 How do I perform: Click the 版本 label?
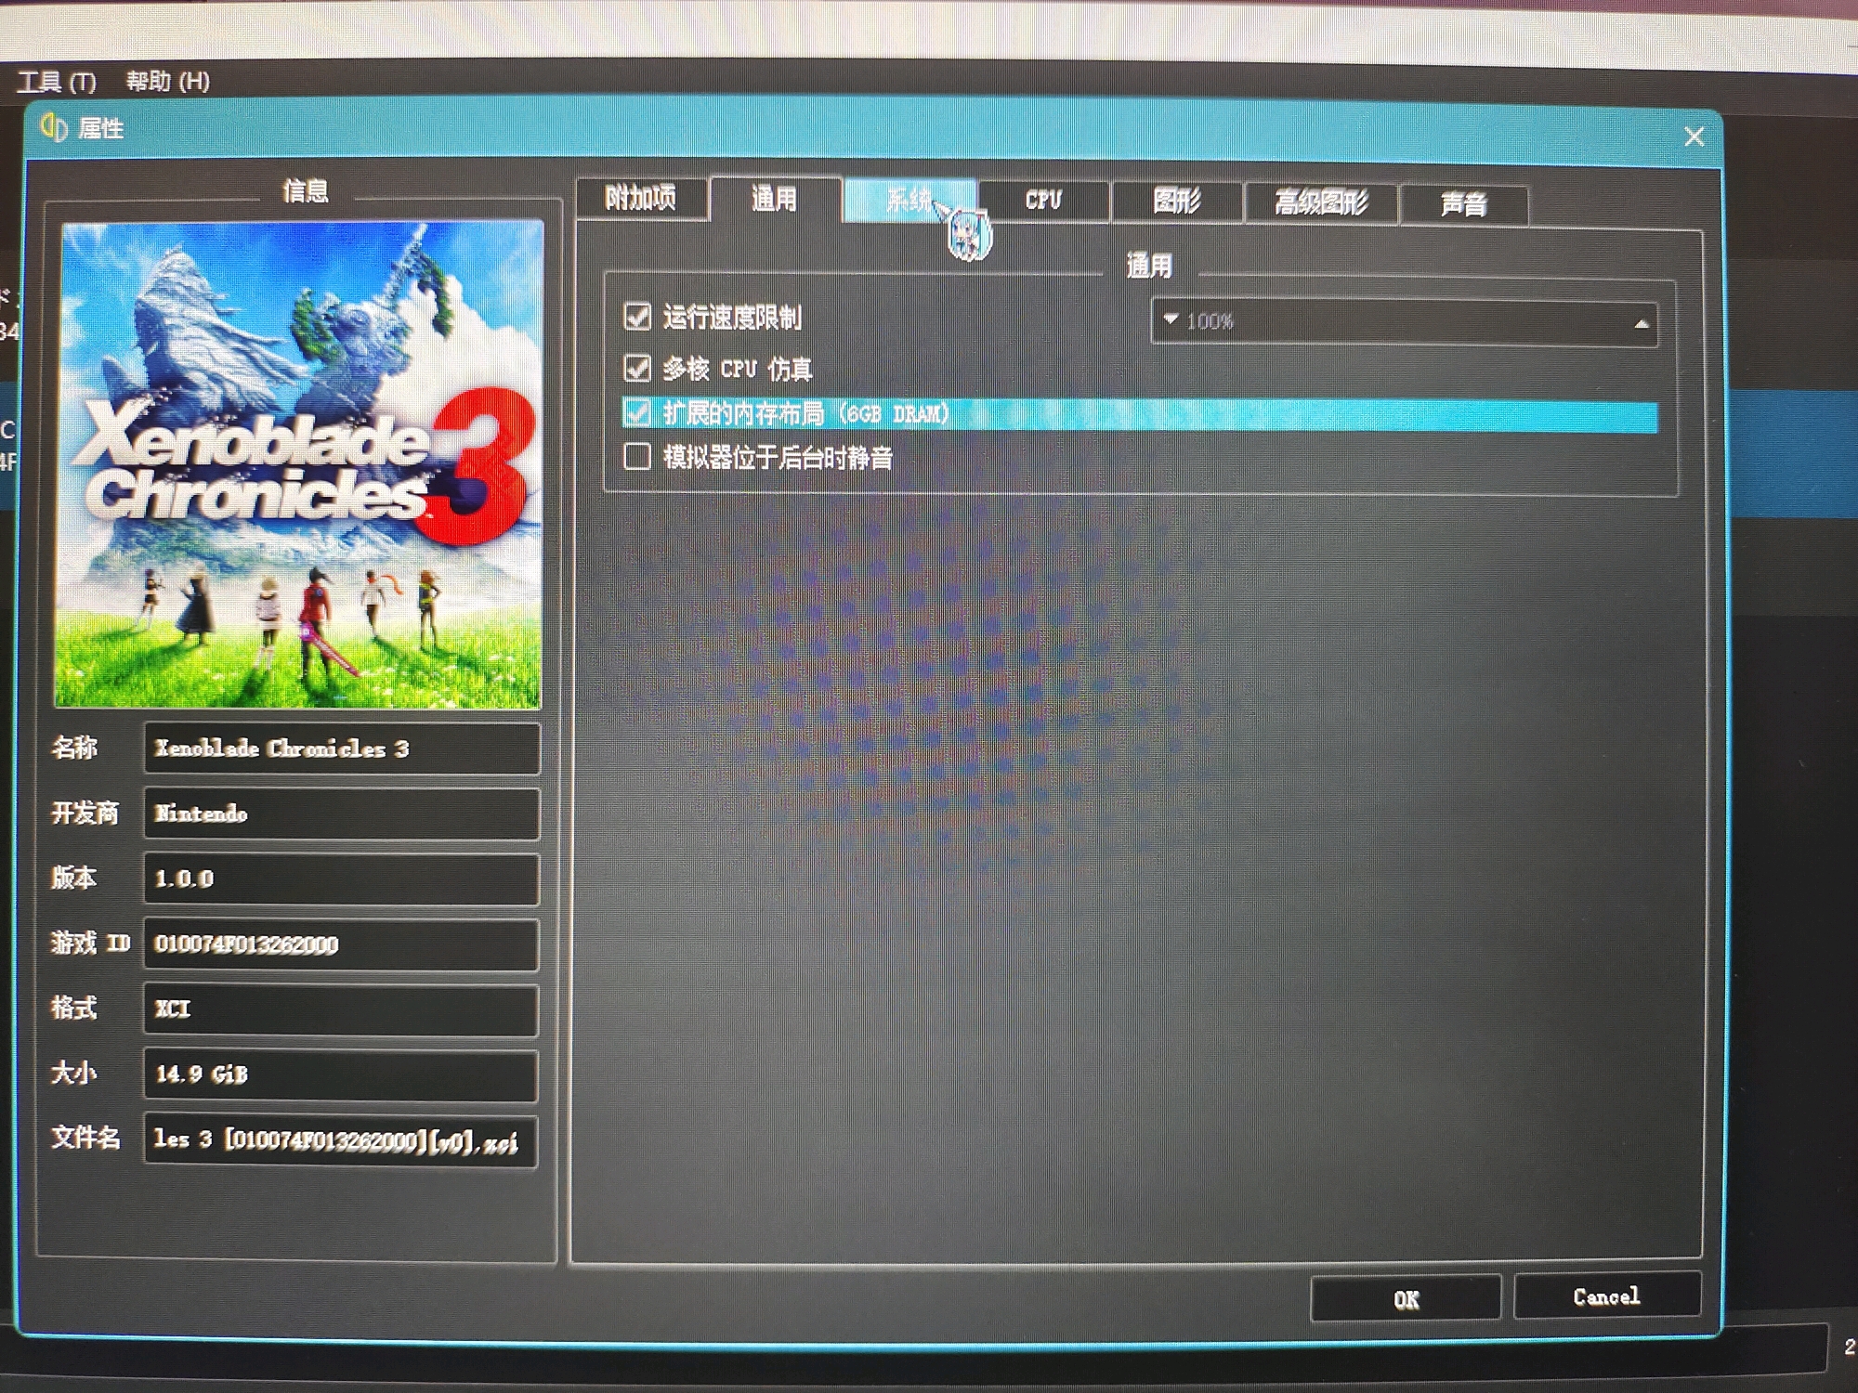pyautogui.click(x=74, y=878)
